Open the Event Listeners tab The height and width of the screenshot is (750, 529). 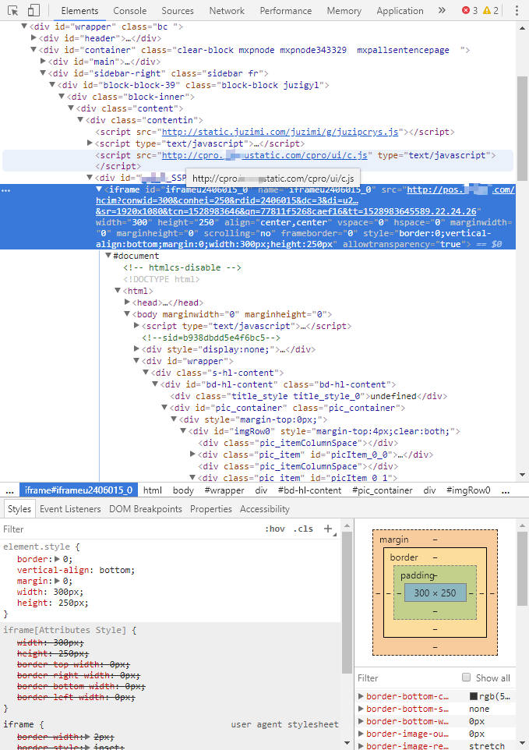(70, 509)
